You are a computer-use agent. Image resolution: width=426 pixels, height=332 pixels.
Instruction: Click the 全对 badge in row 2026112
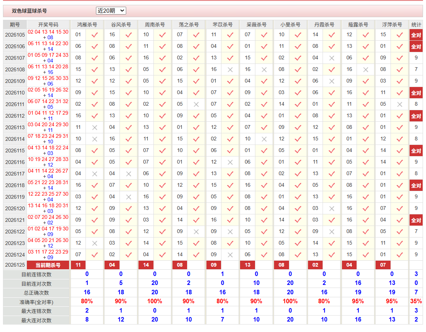[x=416, y=116]
